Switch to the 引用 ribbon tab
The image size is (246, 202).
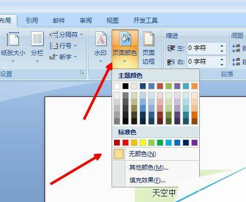point(32,21)
